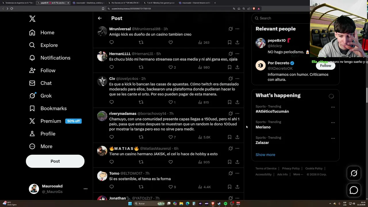
Task: Open Meriano trending topic
Action: pos(263,127)
